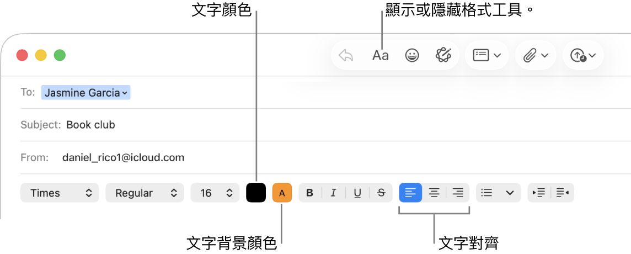Open the font size 16 selector
Image resolution: width=631 pixels, height=254 pixels.
click(215, 193)
